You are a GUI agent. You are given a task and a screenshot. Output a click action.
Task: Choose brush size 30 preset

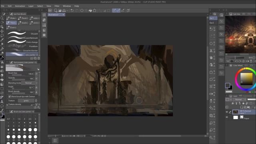(35, 130)
